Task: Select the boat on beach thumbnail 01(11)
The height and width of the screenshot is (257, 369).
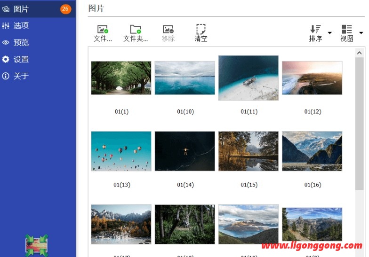Action: click(248, 78)
